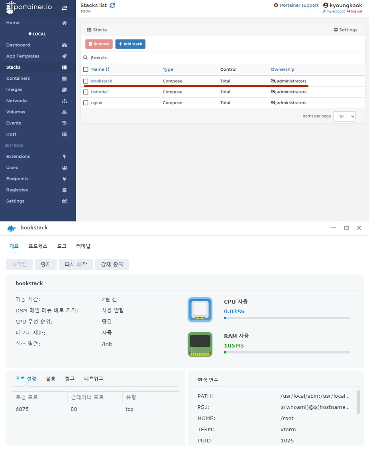Click the local port value 6875

click(x=22, y=409)
